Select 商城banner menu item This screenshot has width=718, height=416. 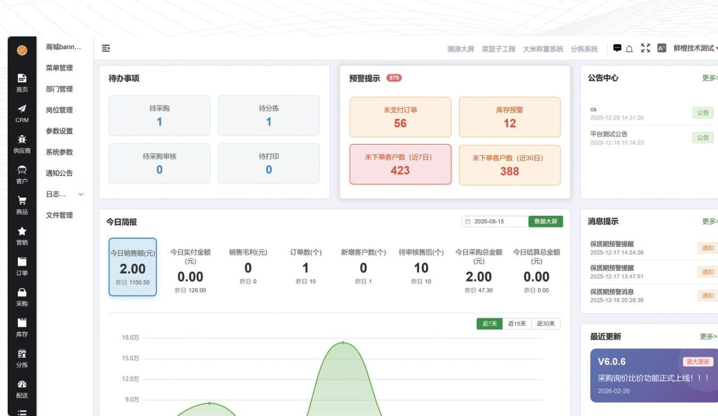[63, 47]
